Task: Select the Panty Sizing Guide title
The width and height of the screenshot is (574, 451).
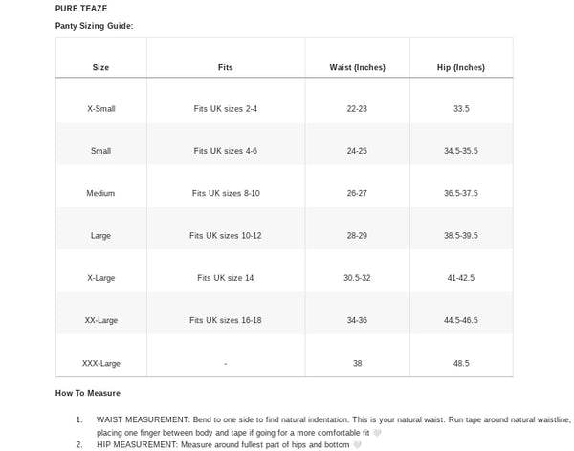Action: [x=94, y=26]
